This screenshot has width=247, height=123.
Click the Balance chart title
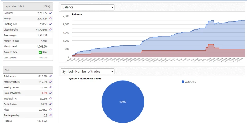tap(77, 14)
